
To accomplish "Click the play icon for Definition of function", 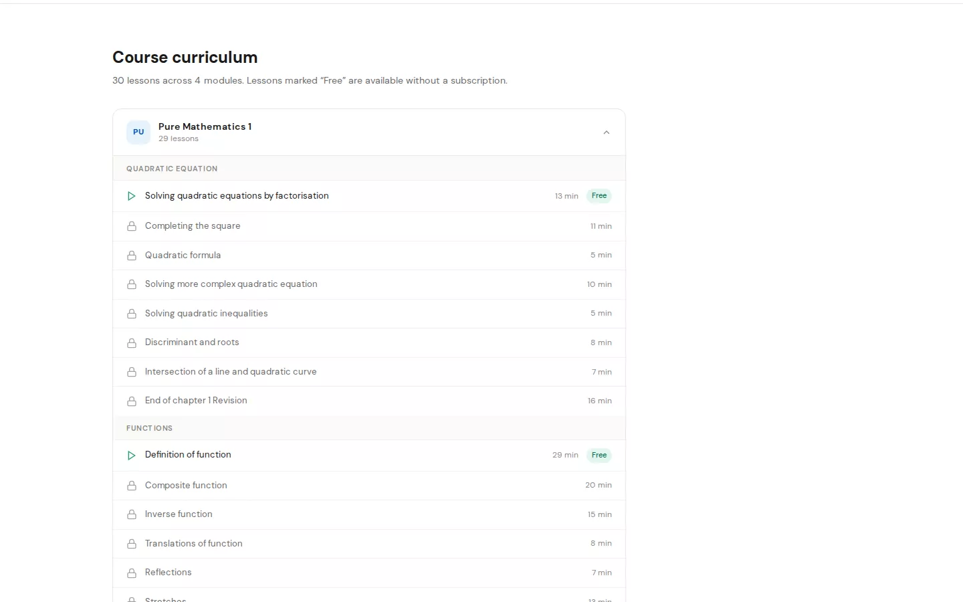I will pos(132,456).
